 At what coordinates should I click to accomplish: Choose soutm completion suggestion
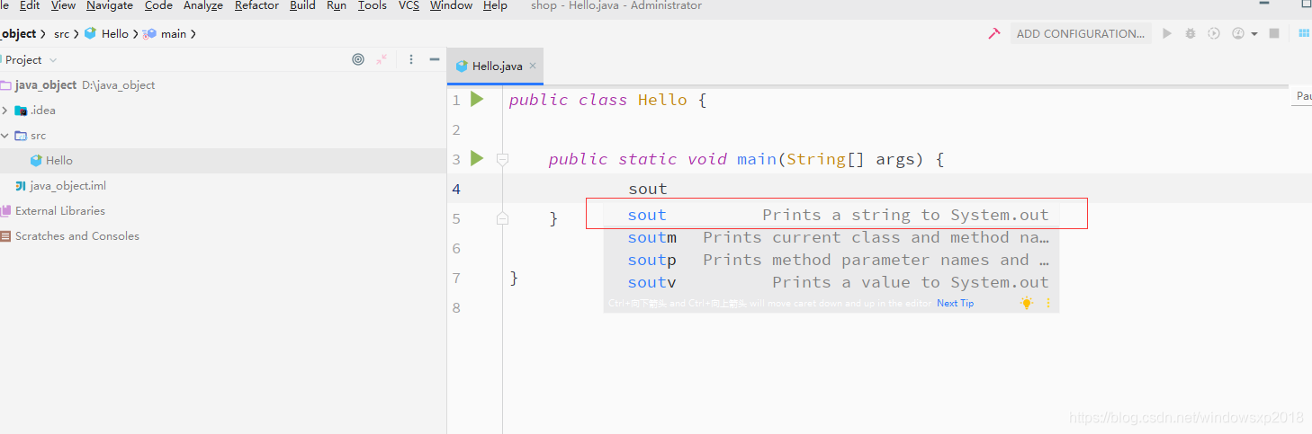click(831, 237)
